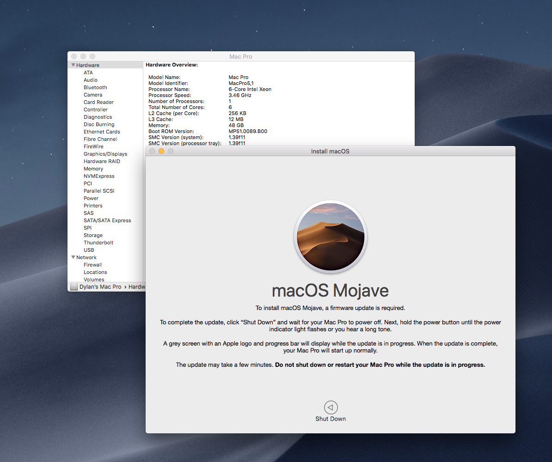Click the Total Number of Cores label
552x462 pixels.
(x=177, y=107)
